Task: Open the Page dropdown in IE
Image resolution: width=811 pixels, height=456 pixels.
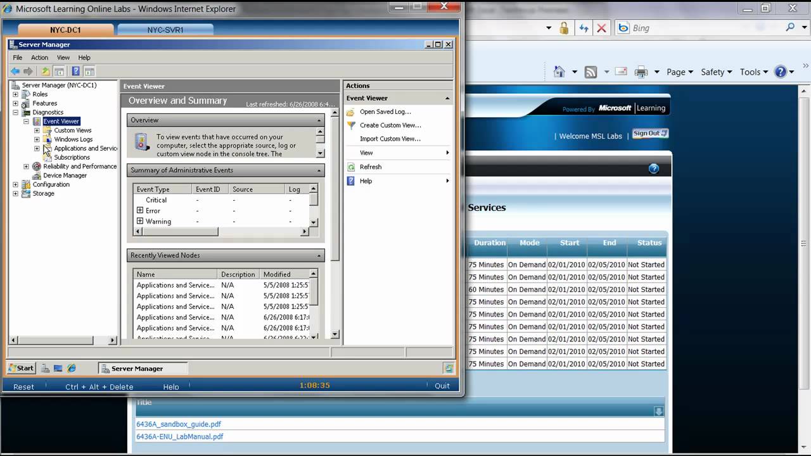Action: pyautogui.click(x=680, y=72)
